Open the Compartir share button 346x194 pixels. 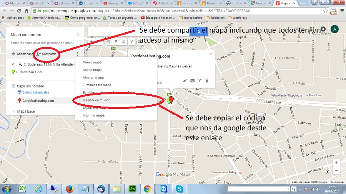47,54
